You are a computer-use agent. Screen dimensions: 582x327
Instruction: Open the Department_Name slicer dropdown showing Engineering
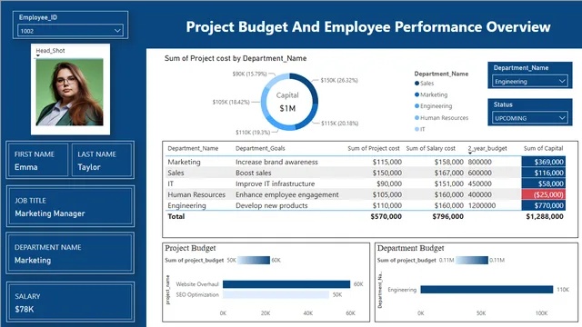tap(529, 81)
